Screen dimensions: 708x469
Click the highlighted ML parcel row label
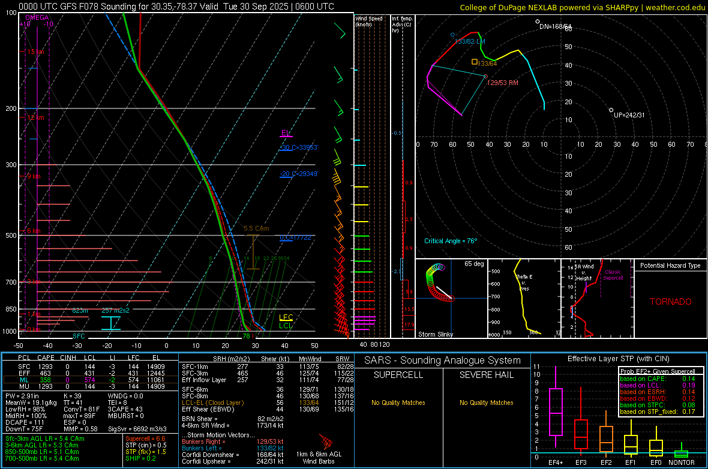[x=24, y=380]
